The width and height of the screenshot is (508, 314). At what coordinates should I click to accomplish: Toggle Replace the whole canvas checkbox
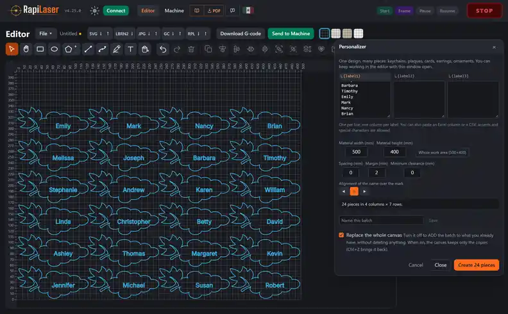coord(341,235)
